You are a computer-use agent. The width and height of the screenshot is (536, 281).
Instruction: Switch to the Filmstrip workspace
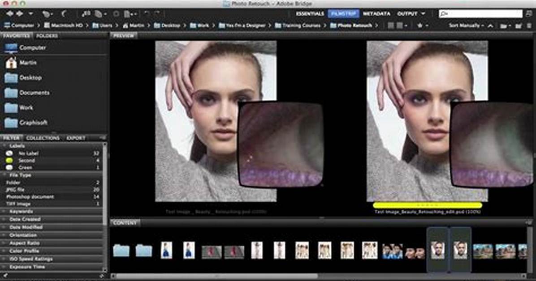click(x=344, y=14)
